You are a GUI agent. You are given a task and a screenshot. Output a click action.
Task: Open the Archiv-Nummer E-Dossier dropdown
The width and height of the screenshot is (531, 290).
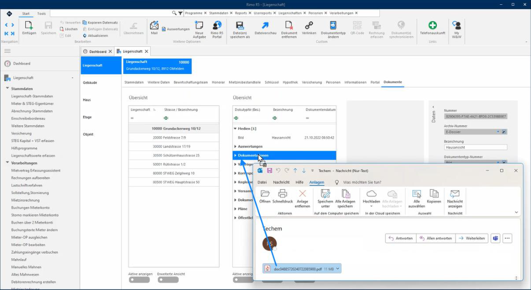(x=498, y=132)
